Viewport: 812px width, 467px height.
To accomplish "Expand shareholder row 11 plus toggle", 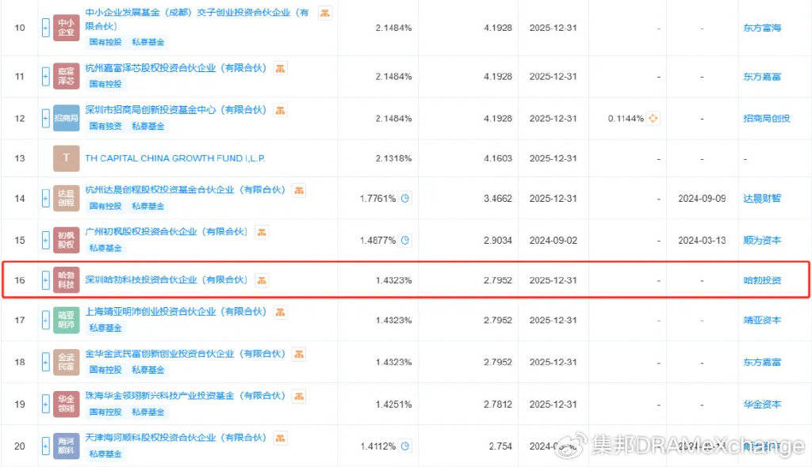I will tap(45, 76).
